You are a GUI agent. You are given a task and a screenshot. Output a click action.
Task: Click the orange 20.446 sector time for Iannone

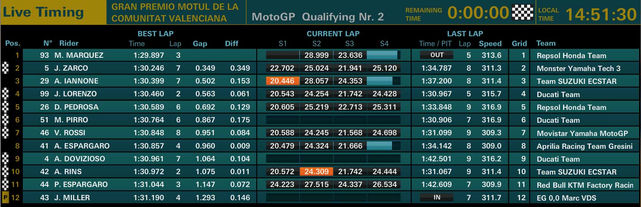coord(282,81)
